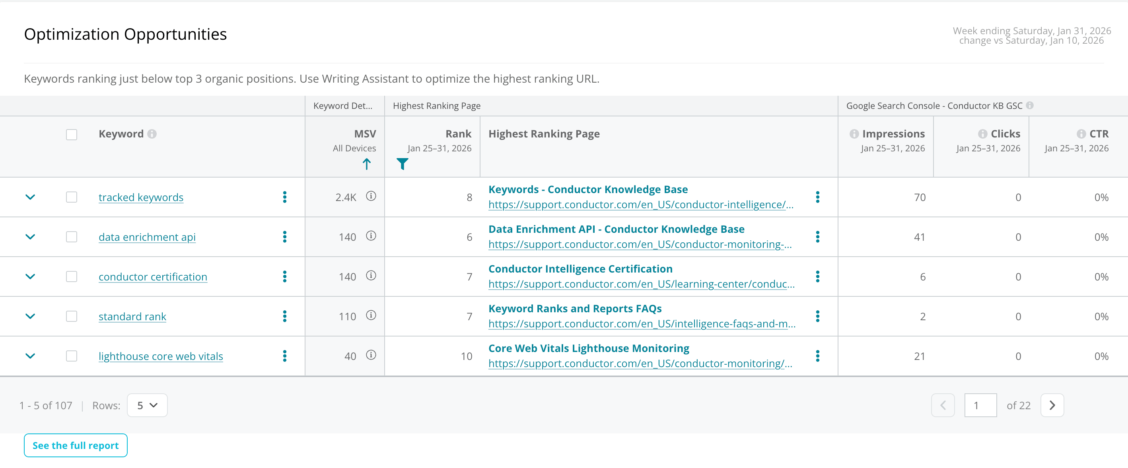Open the Rows per page dropdown

(x=147, y=406)
